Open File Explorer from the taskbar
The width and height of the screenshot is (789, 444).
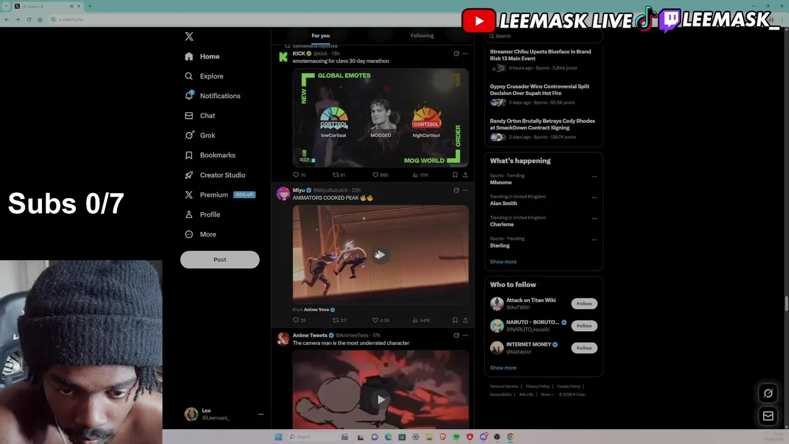point(429,437)
